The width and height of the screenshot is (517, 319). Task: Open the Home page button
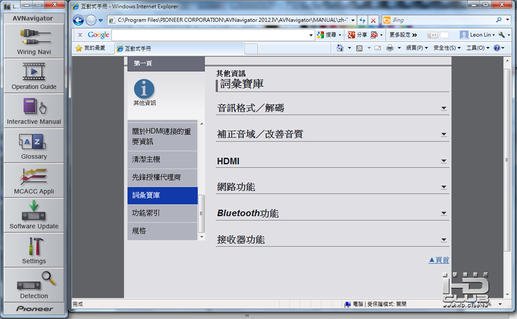pyautogui.click(x=340, y=48)
